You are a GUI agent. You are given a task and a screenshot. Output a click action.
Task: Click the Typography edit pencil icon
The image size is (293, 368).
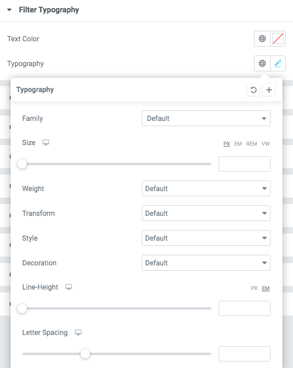(278, 63)
